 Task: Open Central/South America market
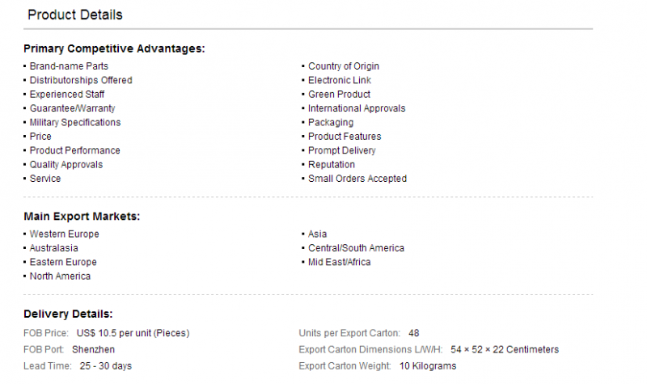(x=356, y=248)
